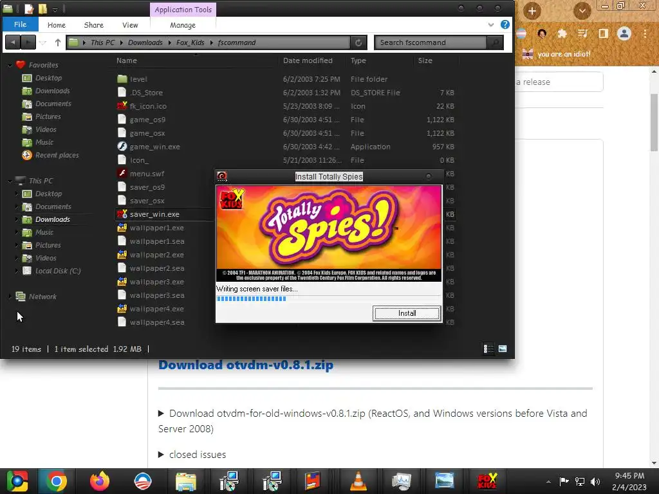The height and width of the screenshot is (494, 659).
Task: Click Downloads in the address breadcrumb
Action: pos(145,42)
